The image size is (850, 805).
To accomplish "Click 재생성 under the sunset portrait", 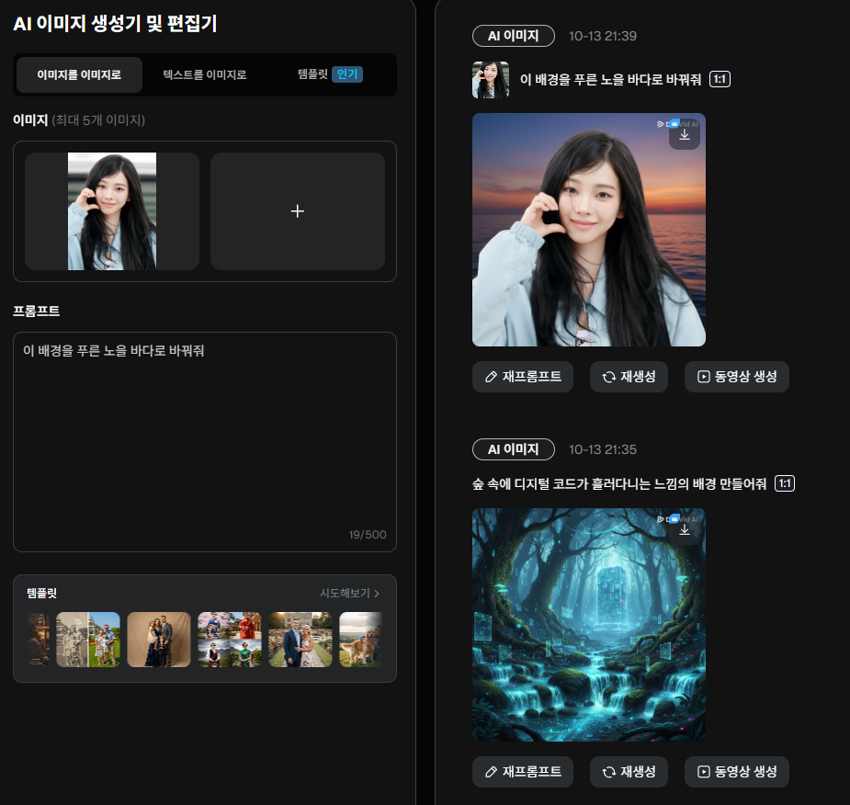I will point(629,377).
